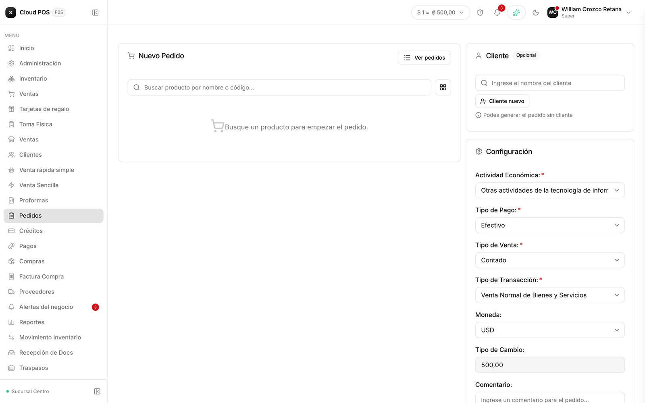The width and height of the screenshot is (645, 403).
Task: Click the sidebar toggle icon beside Sucursal Centro
Action: (x=97, y=391)
